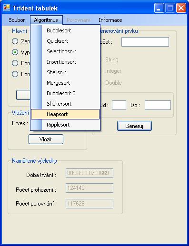
Task: Click the Trideni tabulek app icon
Action: (x=7, y=8)
